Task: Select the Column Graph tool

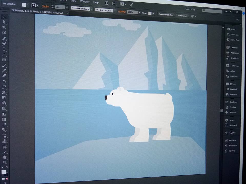Action: pos(4,141)
